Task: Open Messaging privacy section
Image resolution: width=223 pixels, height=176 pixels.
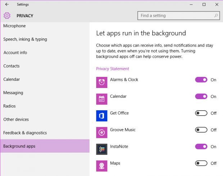Action: [45, 93]
